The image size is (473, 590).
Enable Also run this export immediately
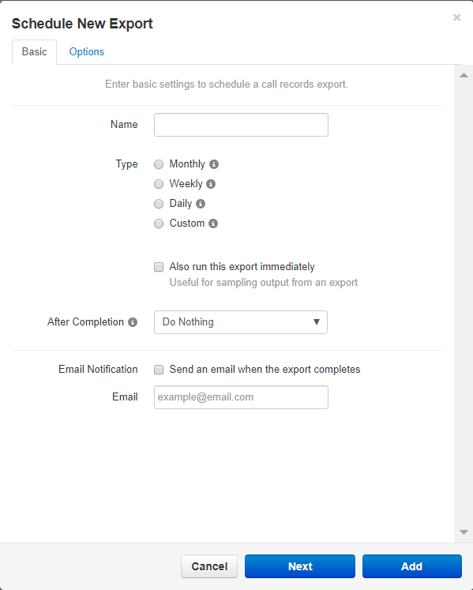159,267
